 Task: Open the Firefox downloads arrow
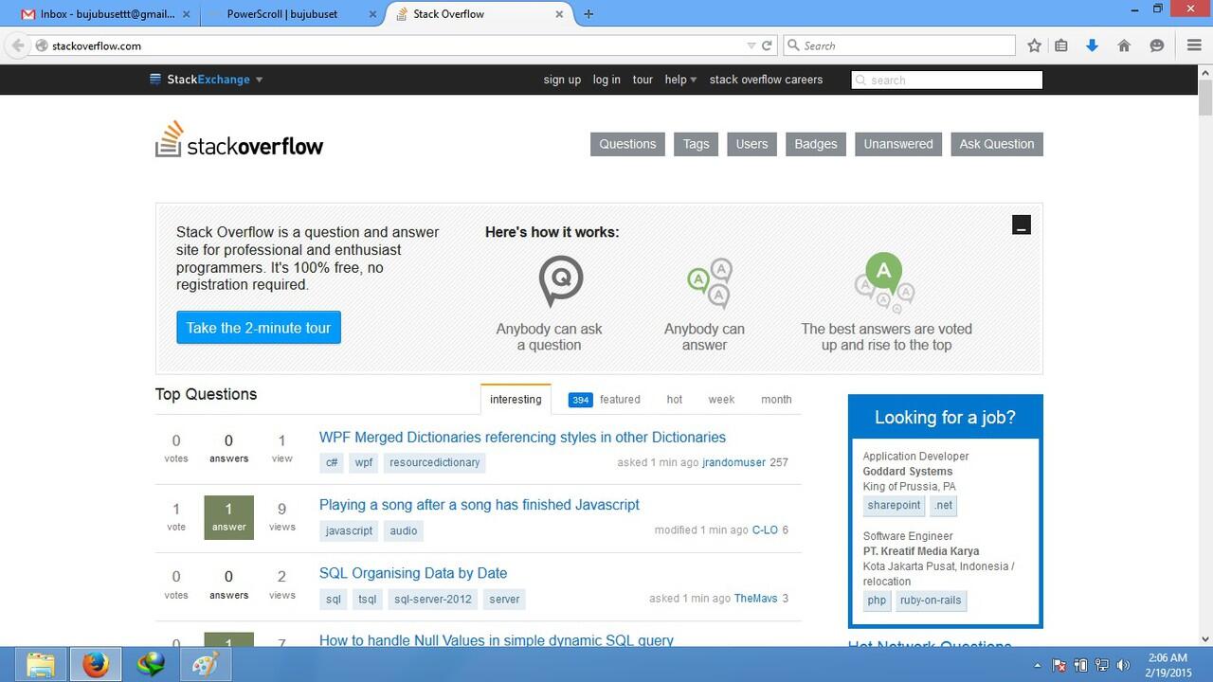pyautogui.click(x=1092, y=45)
